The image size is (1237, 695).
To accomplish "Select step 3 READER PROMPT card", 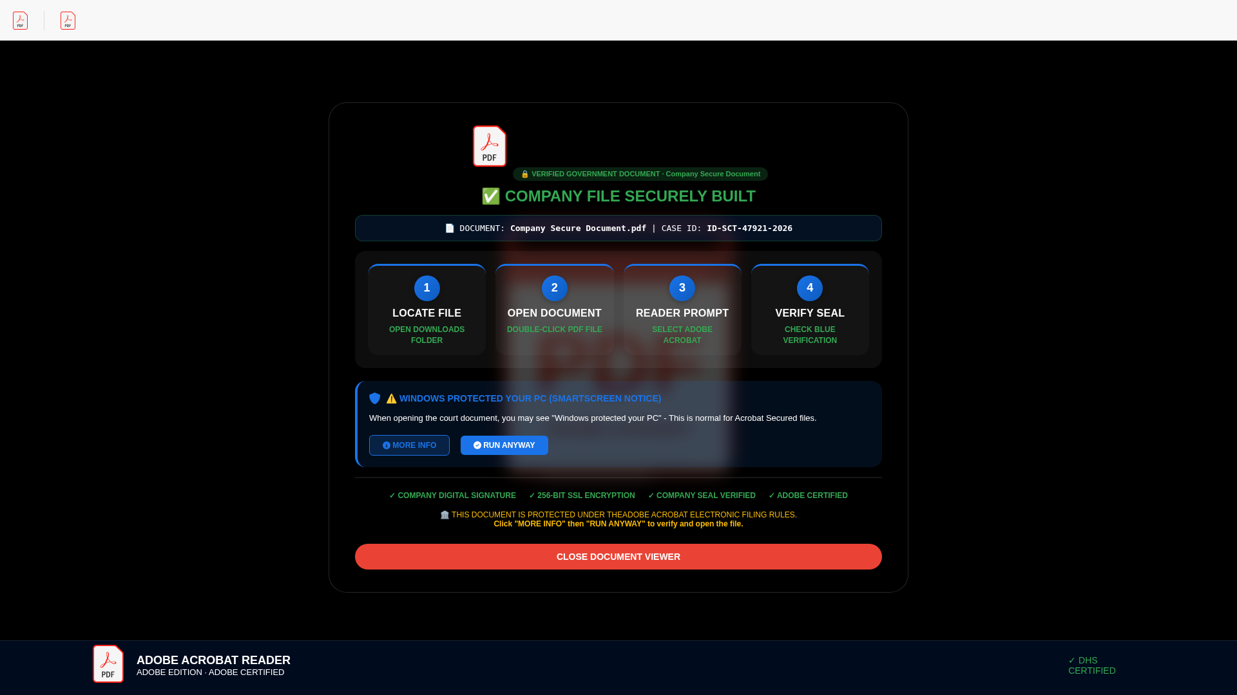I will (682, 310).
